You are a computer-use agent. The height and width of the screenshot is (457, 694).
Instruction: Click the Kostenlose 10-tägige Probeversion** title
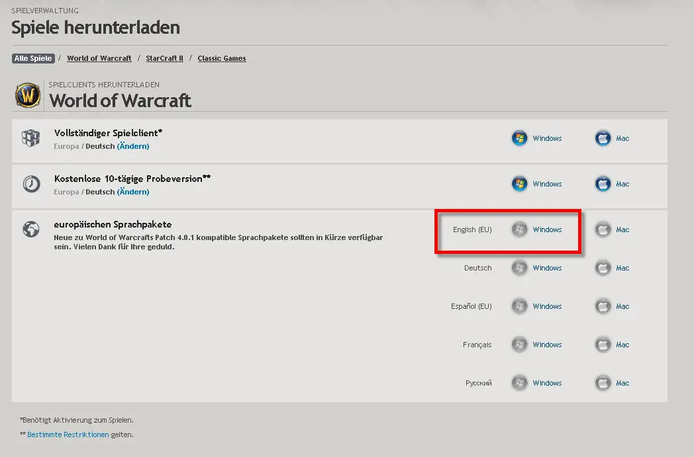click(132, 179)
